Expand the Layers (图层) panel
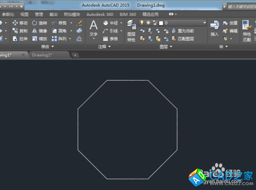256x190 pixels. point(166,46)
